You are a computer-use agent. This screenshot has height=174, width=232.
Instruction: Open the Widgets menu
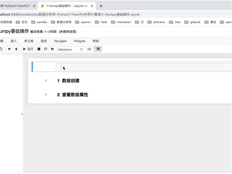tap(79, 41)
